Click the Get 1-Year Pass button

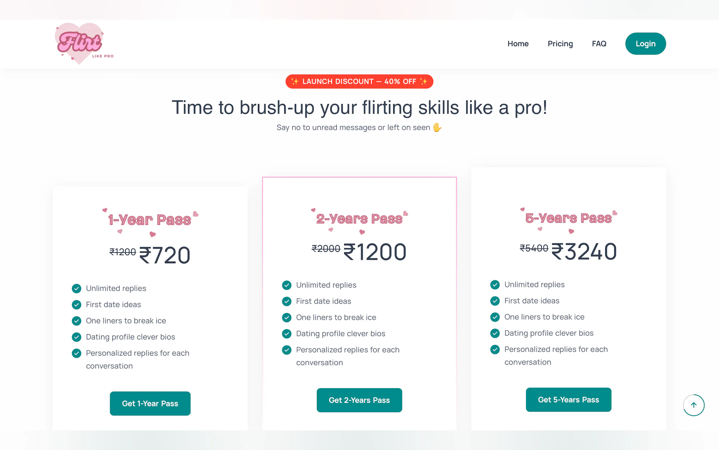(x=150, y=403)
